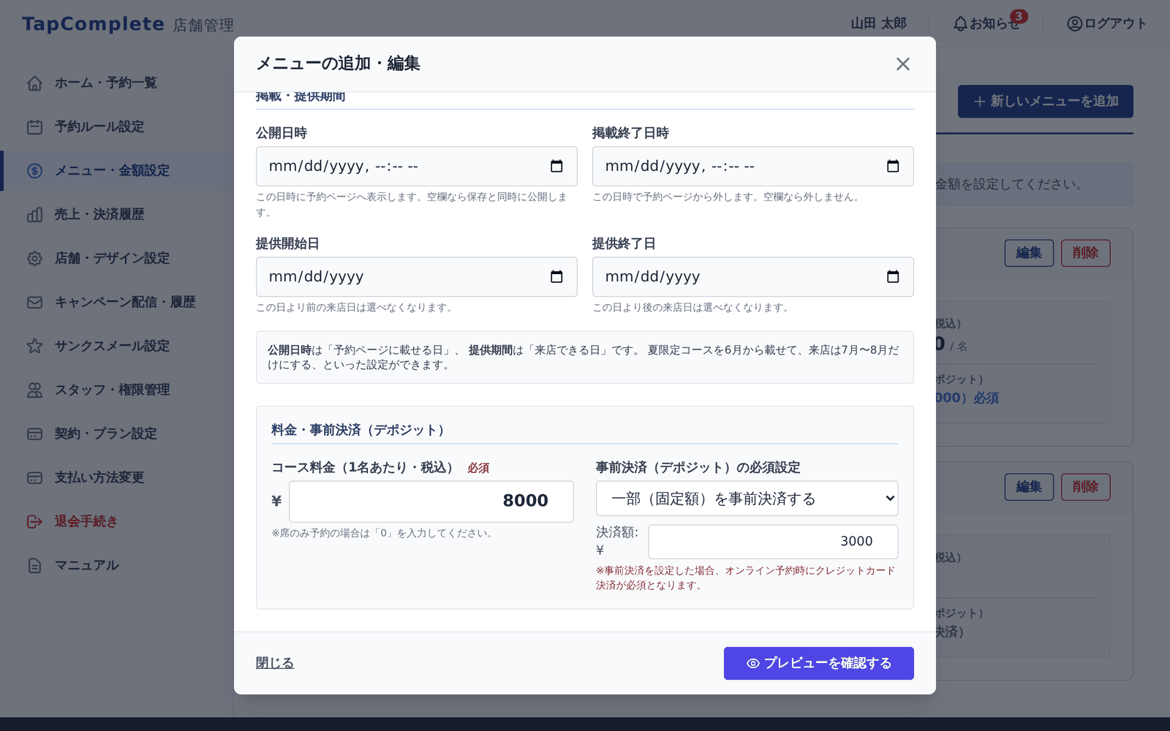Click the TapComplete logo
Screen dimensions: 1170x731
(x=93, y=24)
